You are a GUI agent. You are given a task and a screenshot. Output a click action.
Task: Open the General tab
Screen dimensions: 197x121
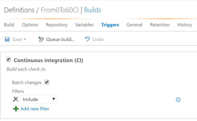coord(135,25)
